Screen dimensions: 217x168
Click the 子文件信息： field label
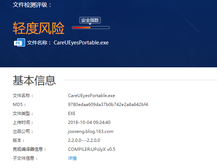25,158
